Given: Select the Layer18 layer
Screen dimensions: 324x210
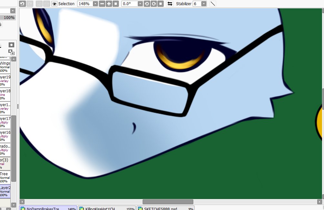Looking at the screenshot, I should [x=5, y=94].
